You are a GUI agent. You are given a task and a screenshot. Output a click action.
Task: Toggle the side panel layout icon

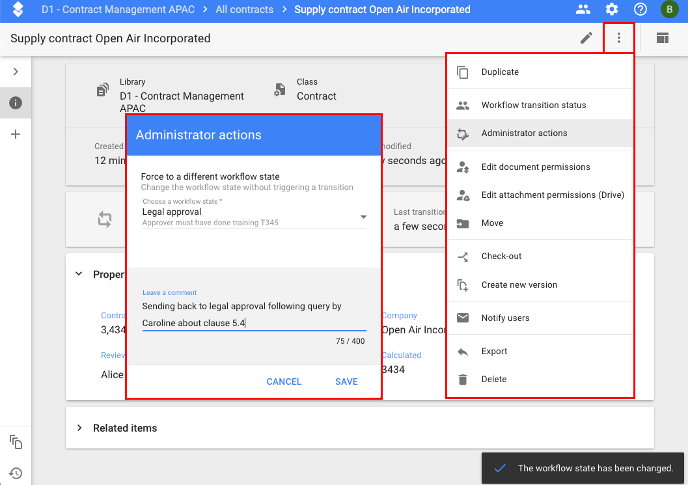[663, 38]
